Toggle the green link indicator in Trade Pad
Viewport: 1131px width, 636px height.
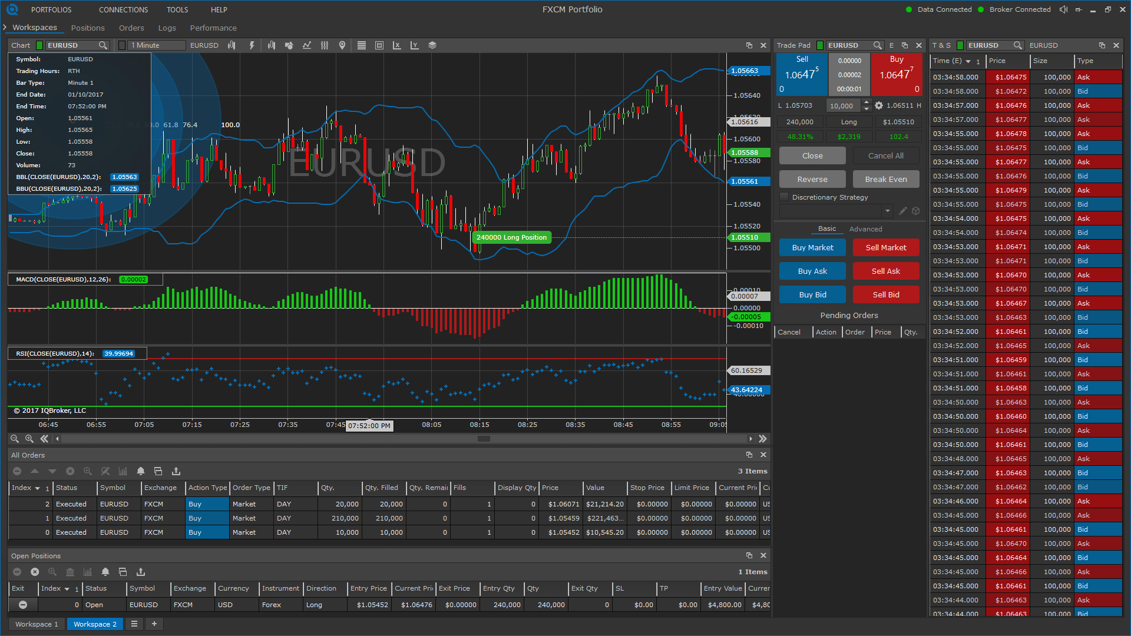click(820, 45)
